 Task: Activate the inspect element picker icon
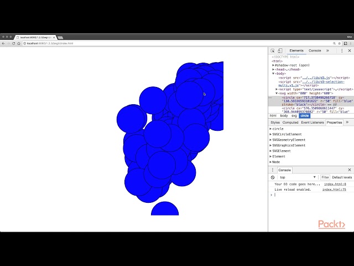pos(273,50)
